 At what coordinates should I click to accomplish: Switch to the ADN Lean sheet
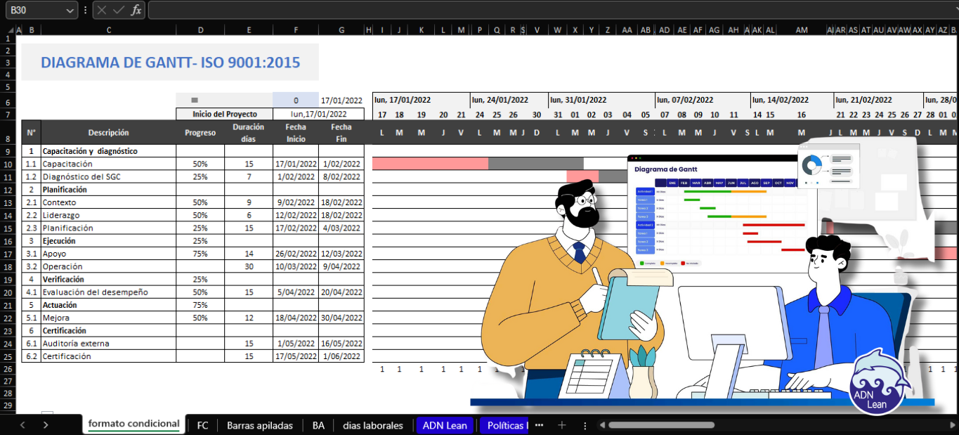(x=445, y=425)
